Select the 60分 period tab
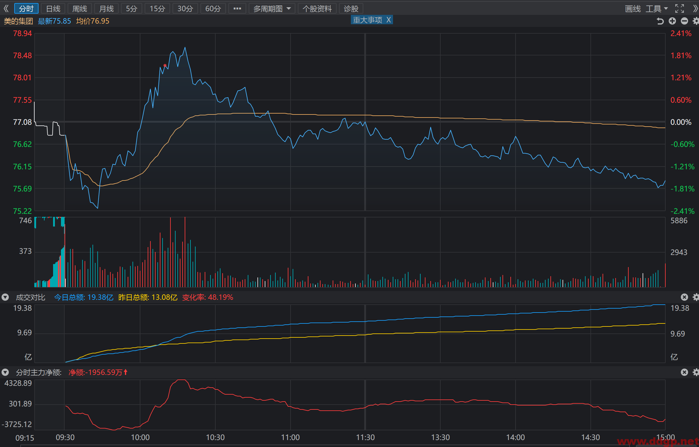Image resolution: width=699 pixels, height=447 pixels. click(x=213, y=9)
